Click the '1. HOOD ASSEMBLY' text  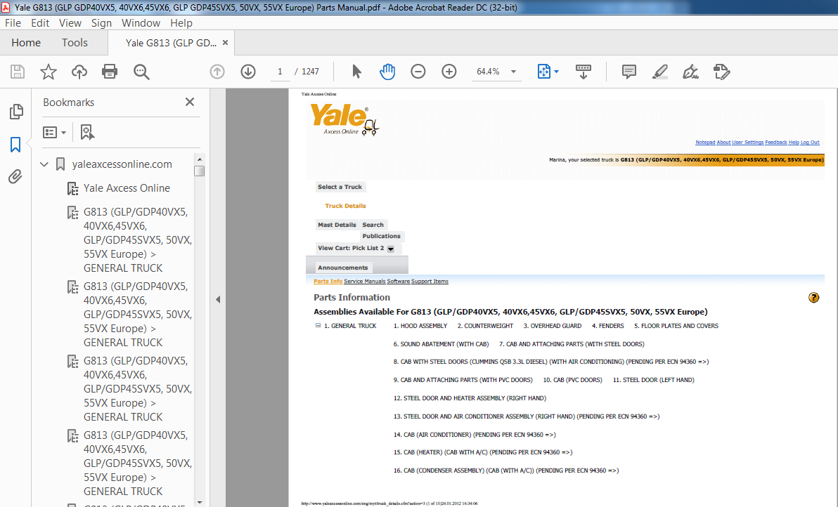(420, 326)
